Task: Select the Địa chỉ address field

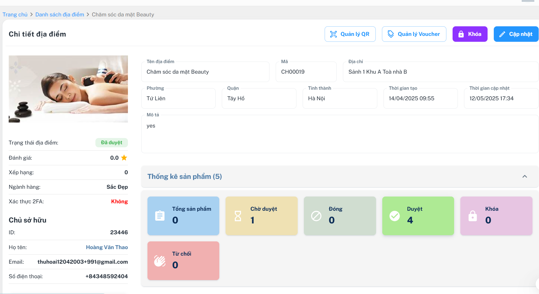Action: (440, 72)
